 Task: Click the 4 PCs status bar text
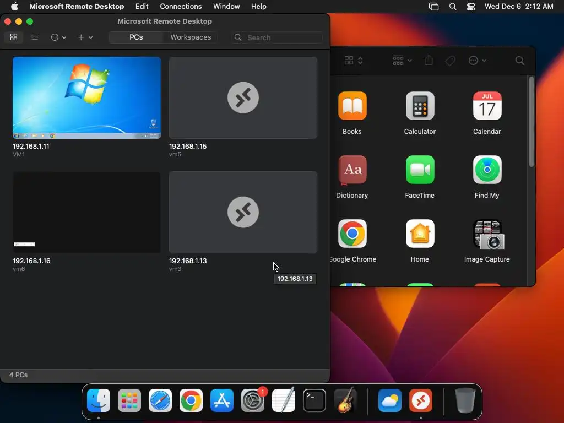pyautogui.click(x=18, y=375)
